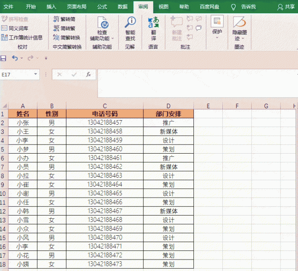This screenshot has height=271, width=298.
Task: Click the 告诉我 lightbulb search box
Action: click(243, 7)
